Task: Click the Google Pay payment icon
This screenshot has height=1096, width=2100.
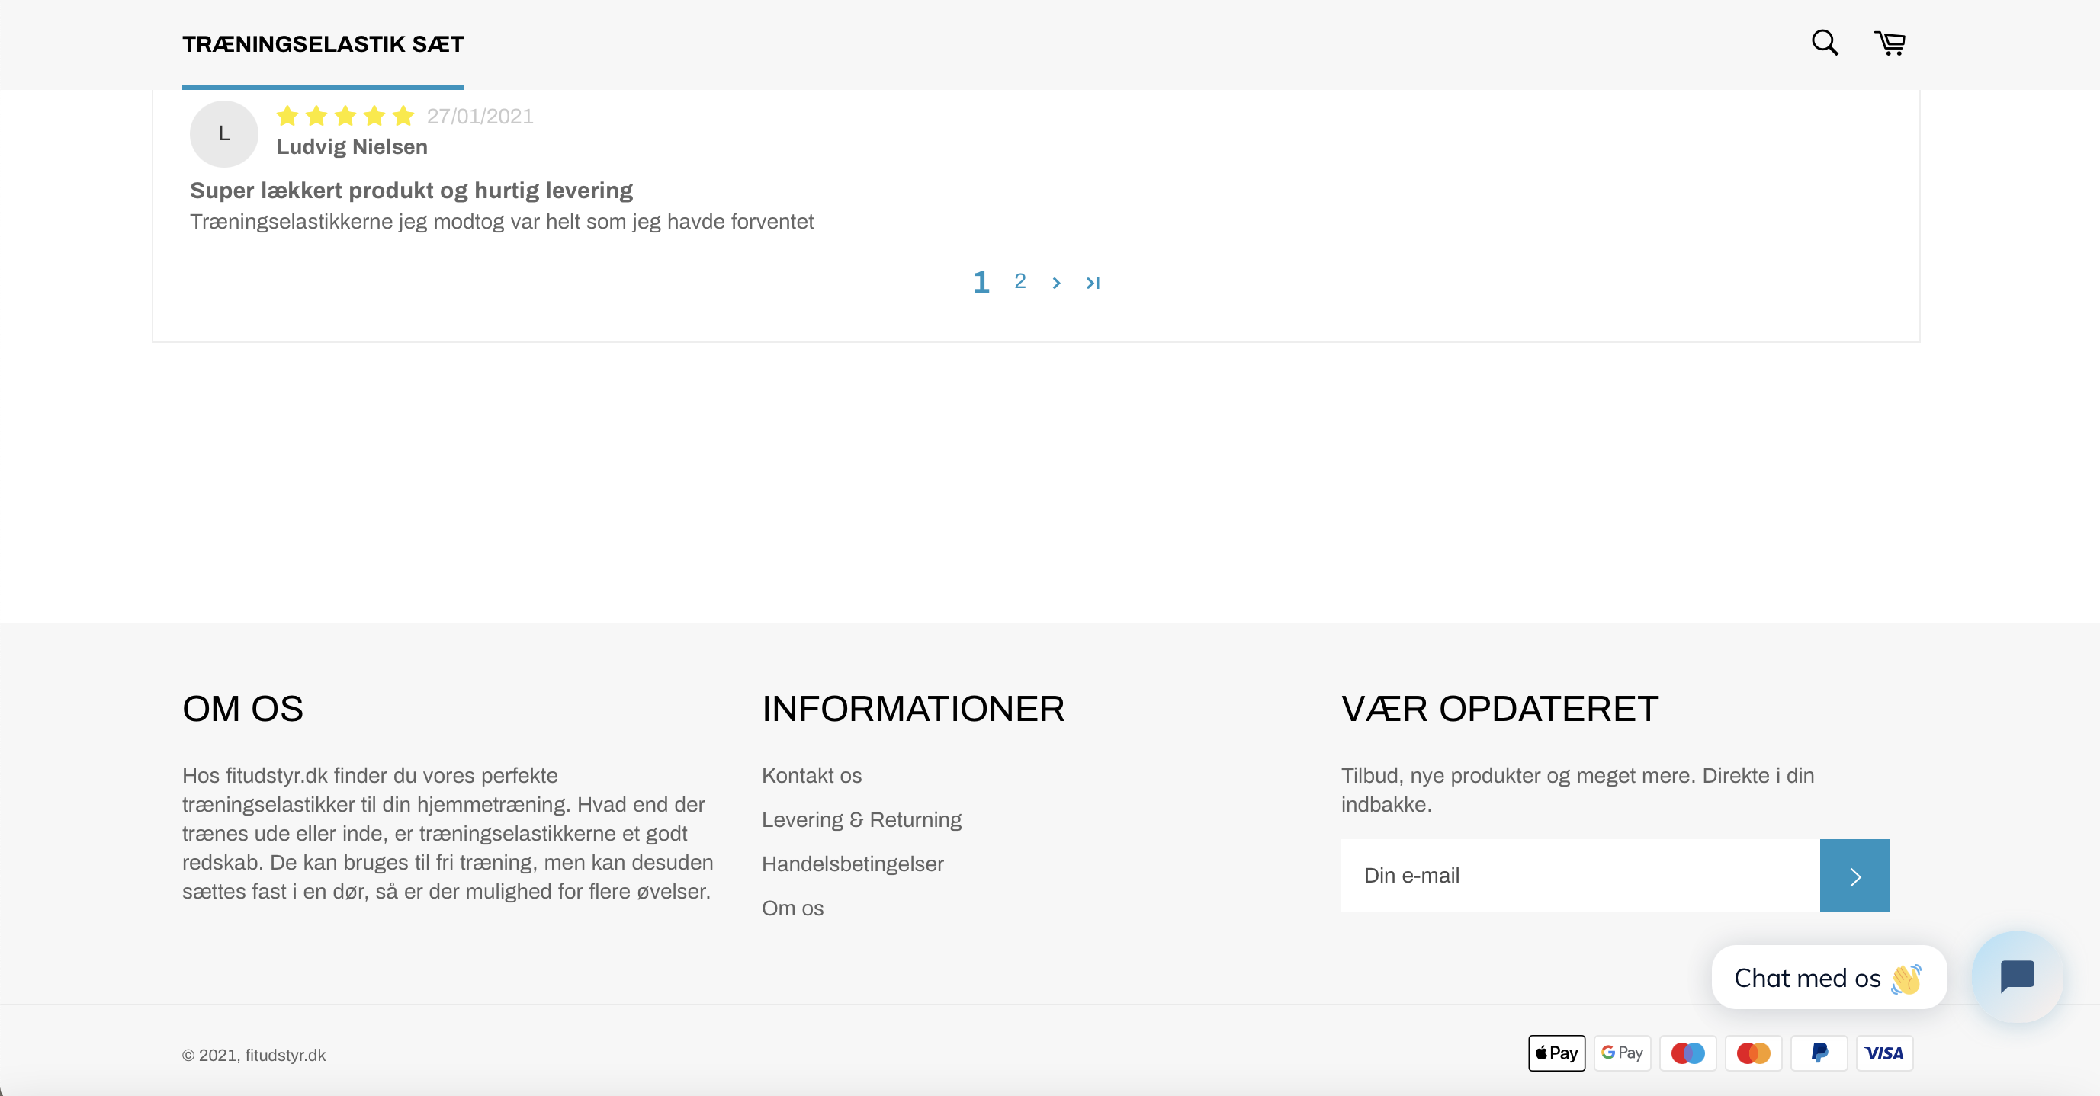Action: pyautogui.click(x=1621, y=1053)
